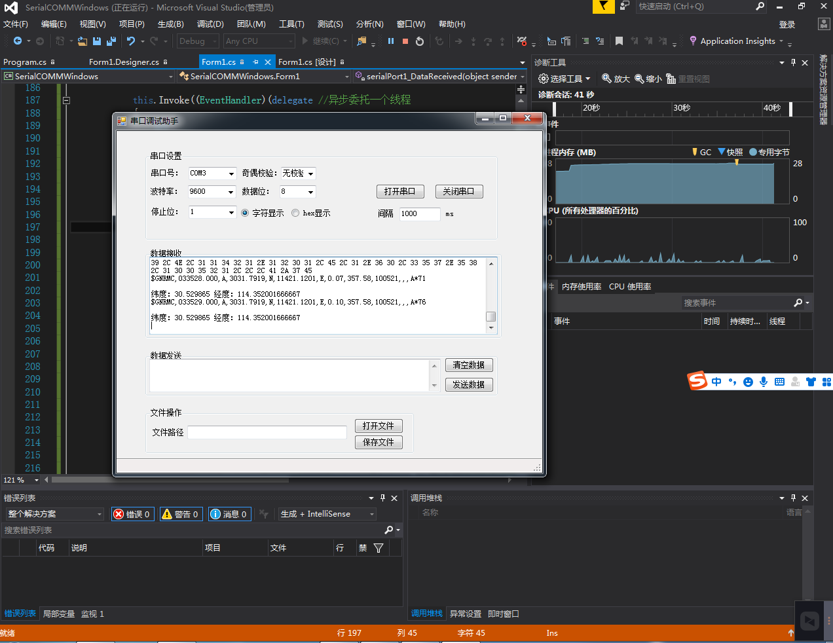
Task: Pin the Form1.cs tab
Action: (255, 62)
